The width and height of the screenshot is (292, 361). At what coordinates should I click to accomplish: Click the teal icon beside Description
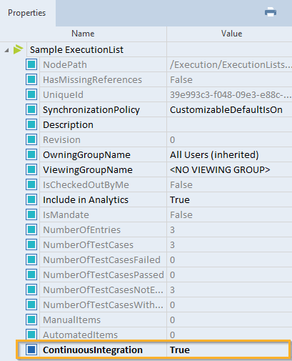tap(31, 124)
